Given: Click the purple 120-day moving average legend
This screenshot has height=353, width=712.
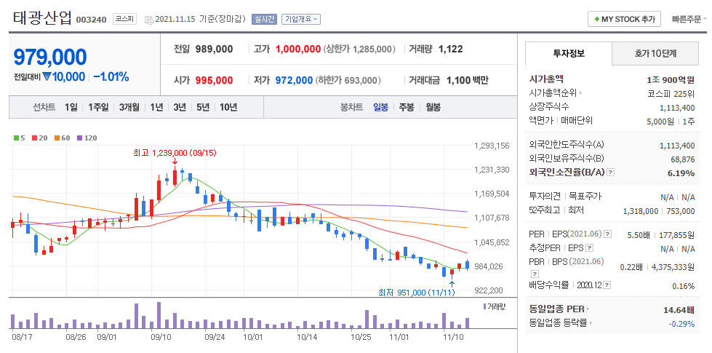Looking at the screenshot, I should [x=87, y=138].
